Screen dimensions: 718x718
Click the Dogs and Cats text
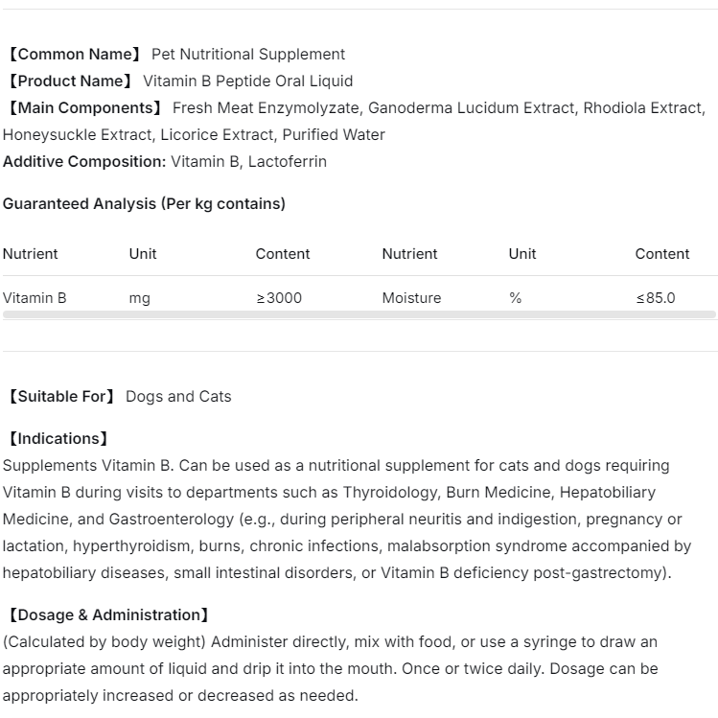tap(178, 396)
